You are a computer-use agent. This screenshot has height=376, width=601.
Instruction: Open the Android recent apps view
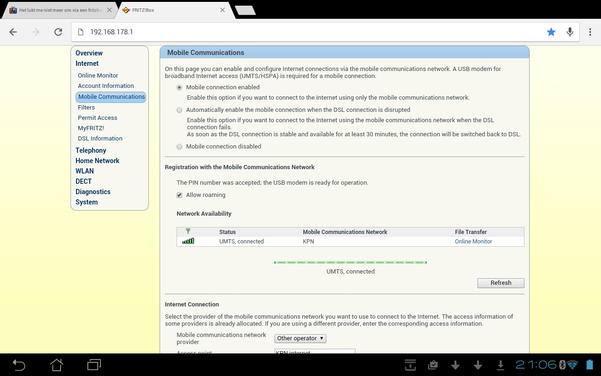coord(94,365)
